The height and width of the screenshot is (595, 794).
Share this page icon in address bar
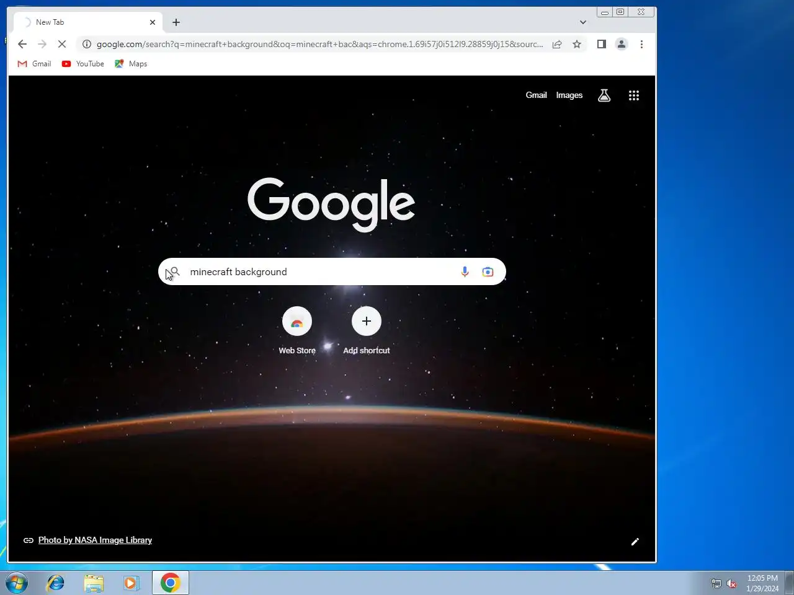[x=557, y=44]
